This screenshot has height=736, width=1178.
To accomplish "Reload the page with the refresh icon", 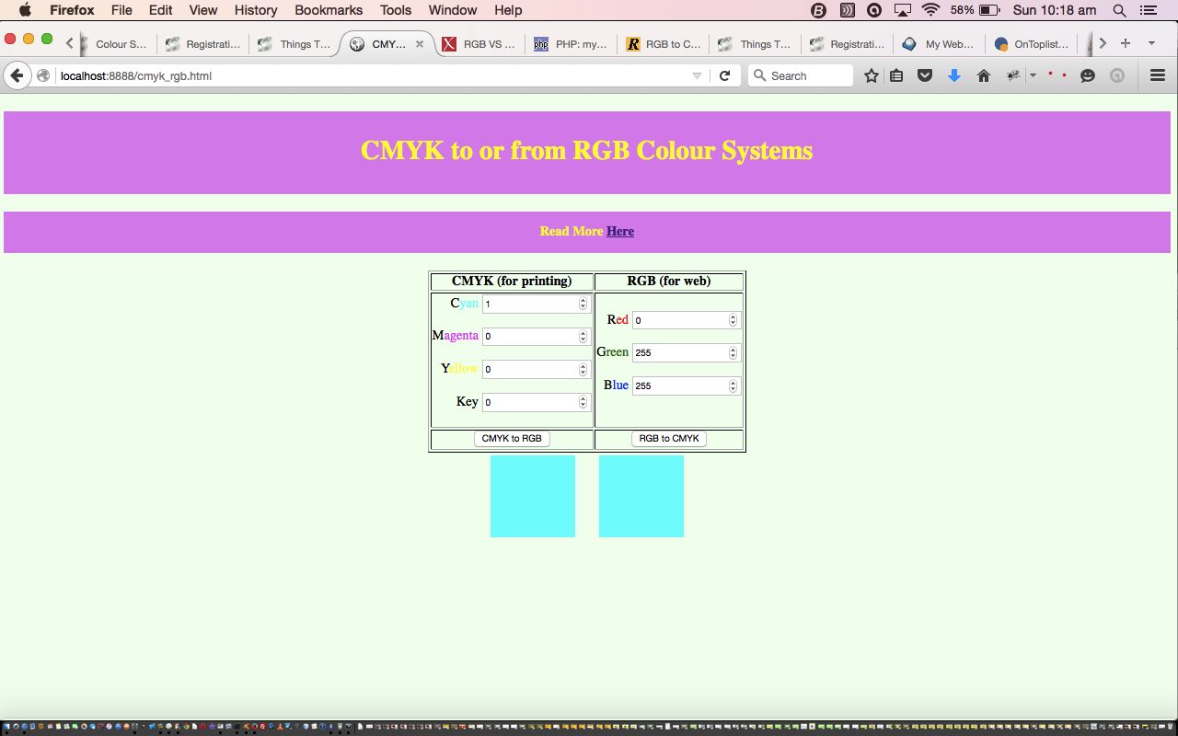I will pyautogui.click(x=724, y=75).
